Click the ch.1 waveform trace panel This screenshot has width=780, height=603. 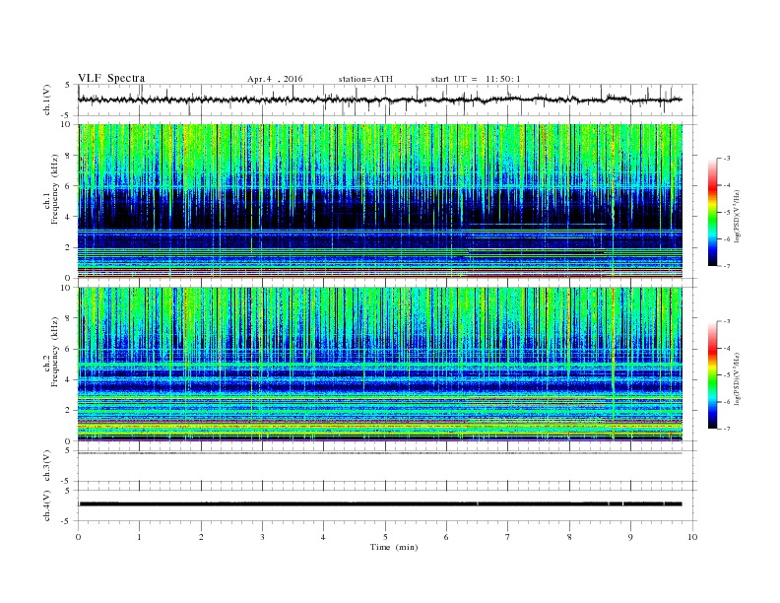[x=387, y=100]
